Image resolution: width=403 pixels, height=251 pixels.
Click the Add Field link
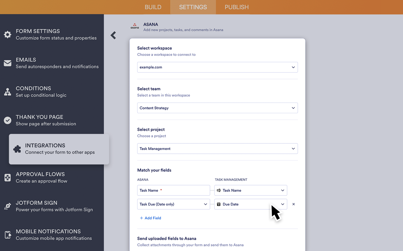coord(150,218)
